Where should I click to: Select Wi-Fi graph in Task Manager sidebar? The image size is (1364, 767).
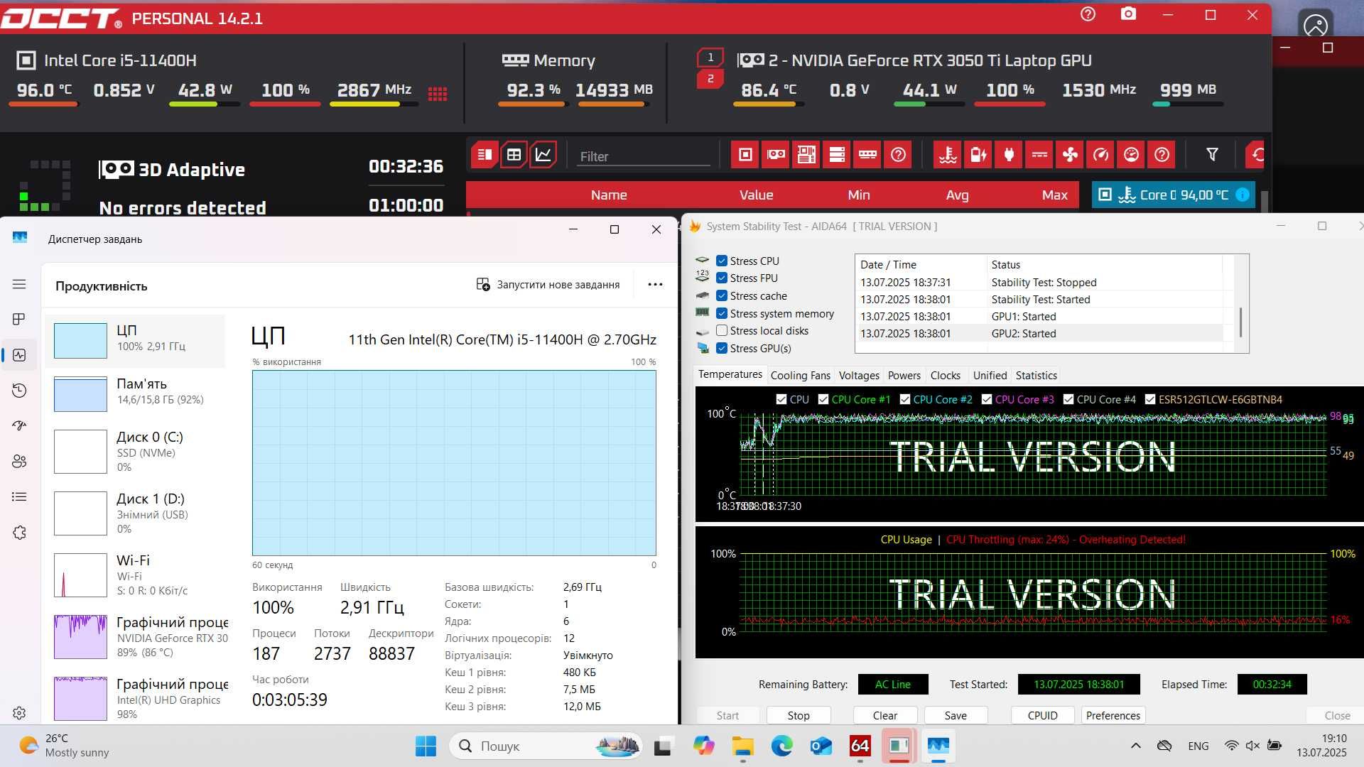click(136, 575)
